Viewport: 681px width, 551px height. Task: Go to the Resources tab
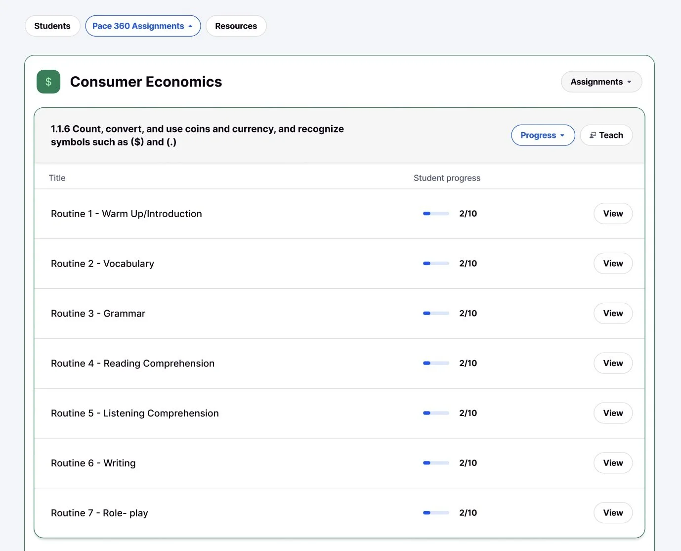(236, 26)
